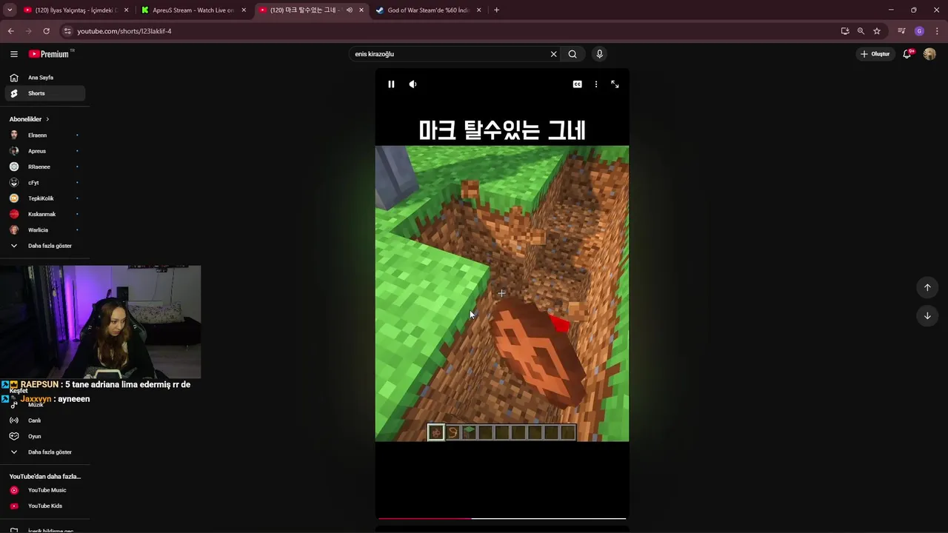
Task: Open Kıskanmak subscription channel
Action: 44,214
